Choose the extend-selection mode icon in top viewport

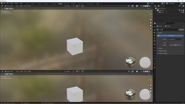(x=7, y=8)
